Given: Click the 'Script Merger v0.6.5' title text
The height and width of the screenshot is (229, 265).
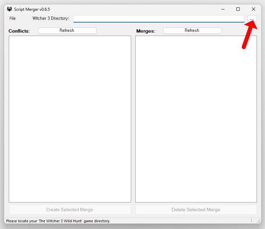Looking at the screenshot, I should pyautogui.click(x=32, y=9).
